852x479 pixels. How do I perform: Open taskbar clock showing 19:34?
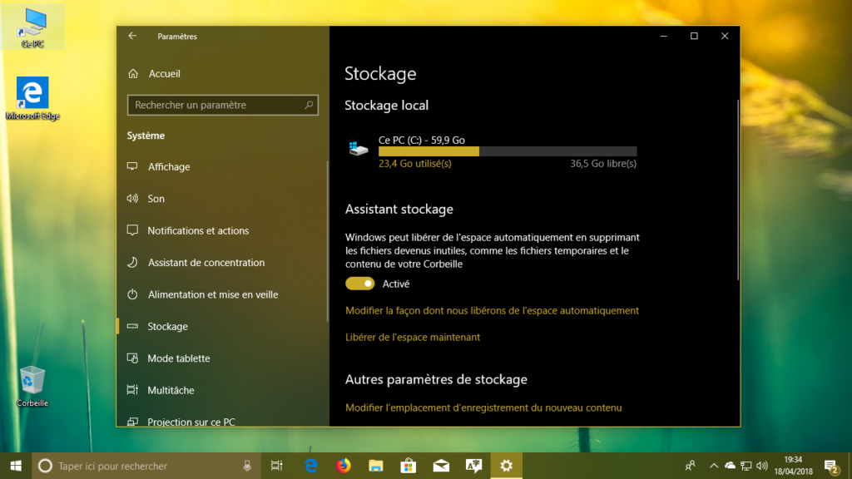793,466
